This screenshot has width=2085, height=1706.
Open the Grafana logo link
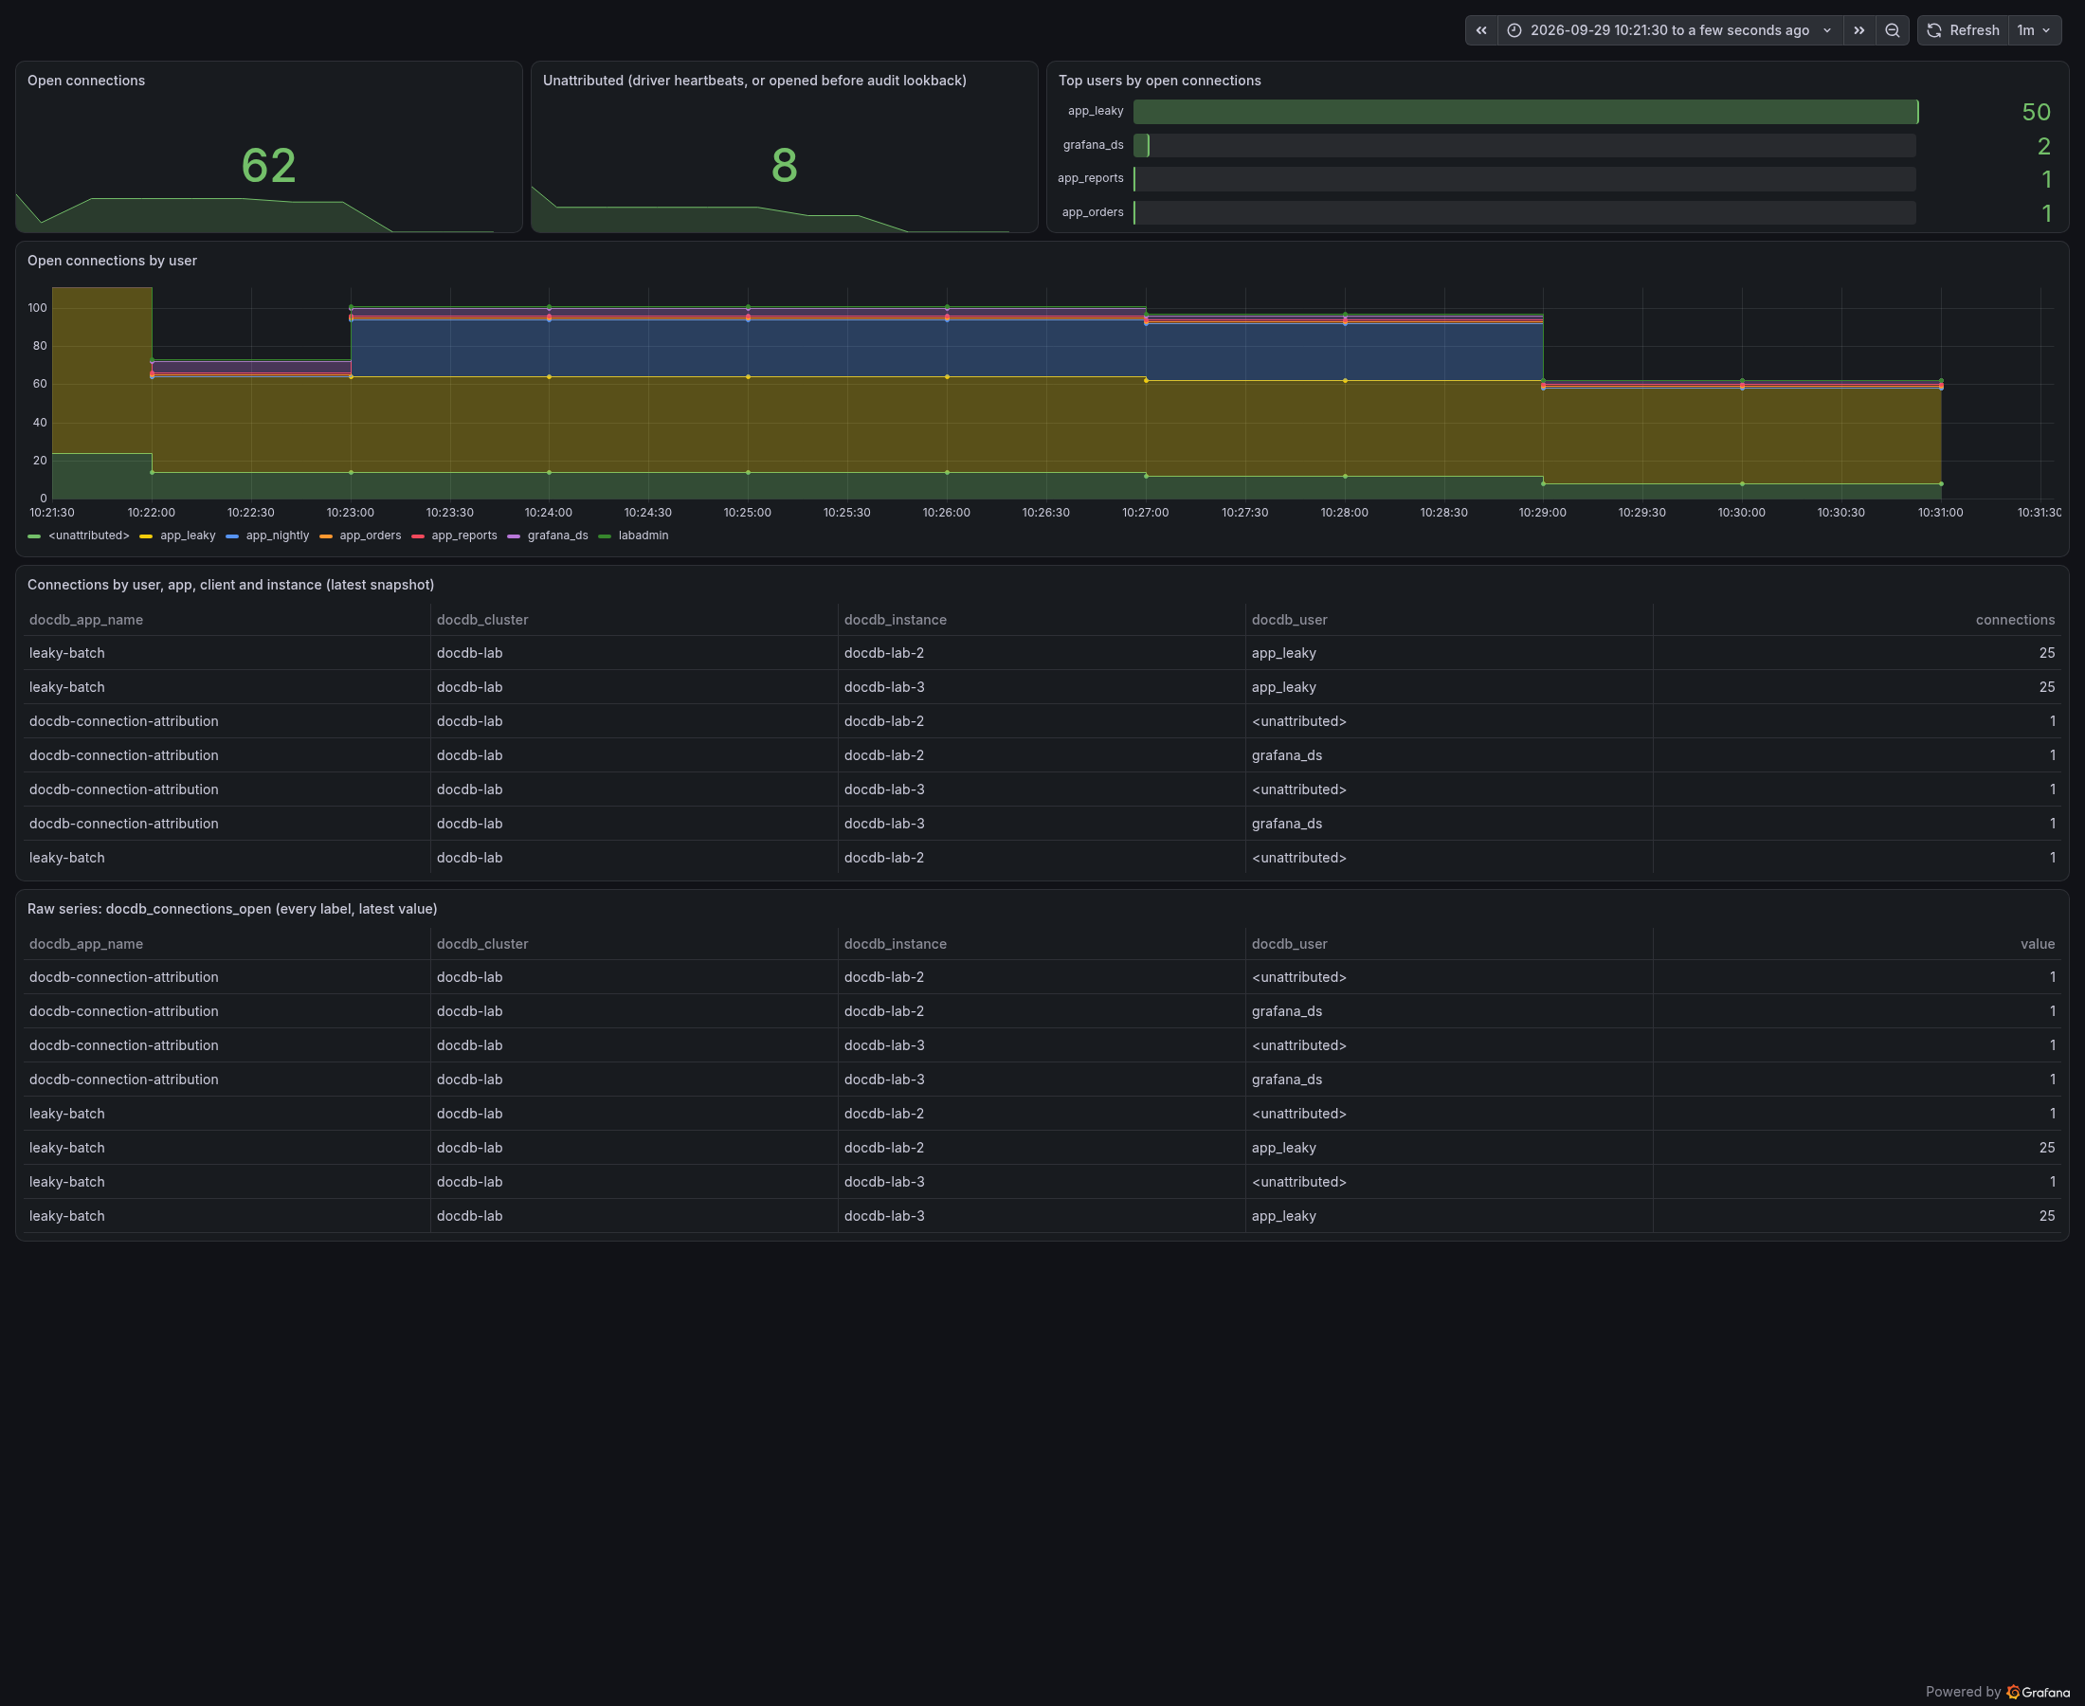2038,1691
